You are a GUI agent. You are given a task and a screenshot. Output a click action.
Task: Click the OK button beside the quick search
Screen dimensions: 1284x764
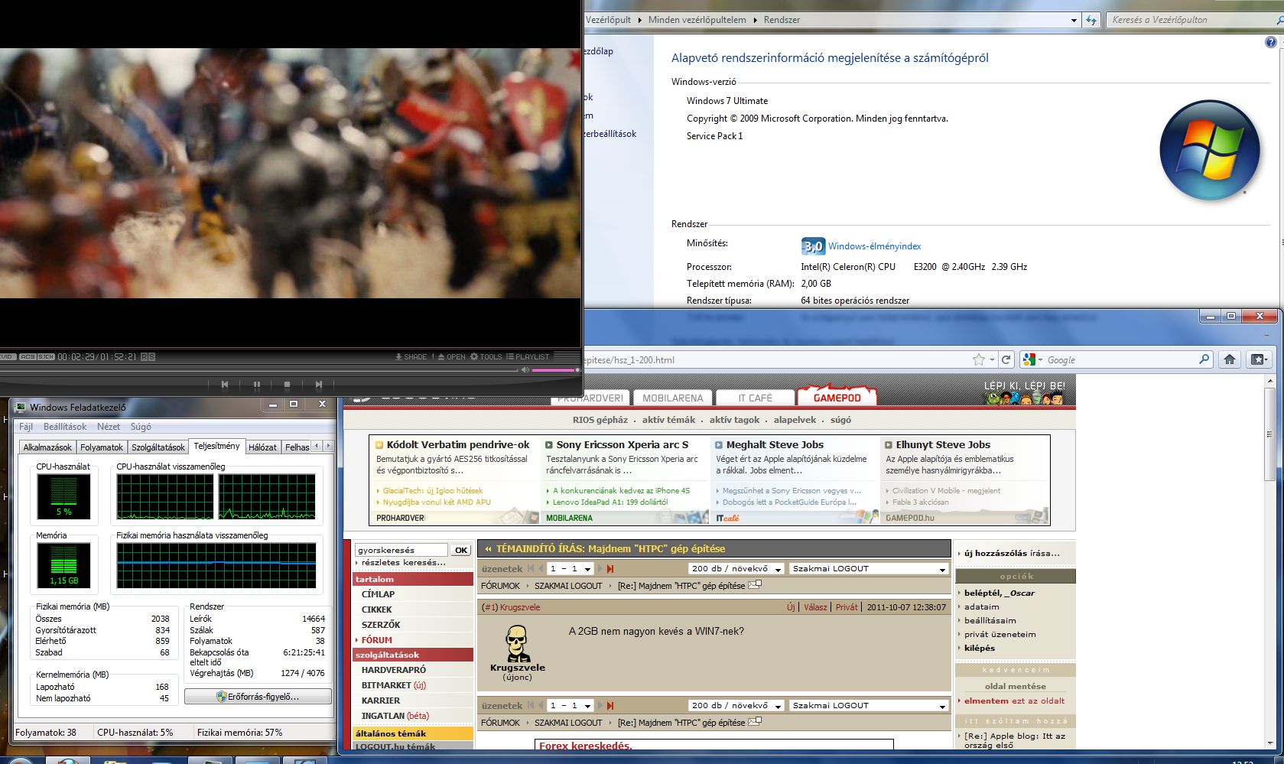pyautogui.click(x=460, y=550)
